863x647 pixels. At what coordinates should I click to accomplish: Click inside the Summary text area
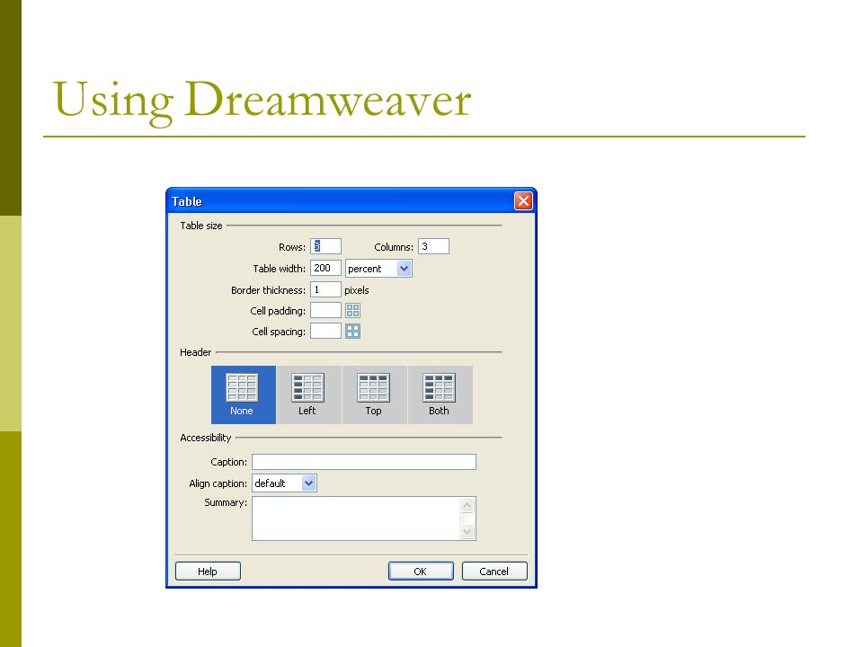point(356,518)
